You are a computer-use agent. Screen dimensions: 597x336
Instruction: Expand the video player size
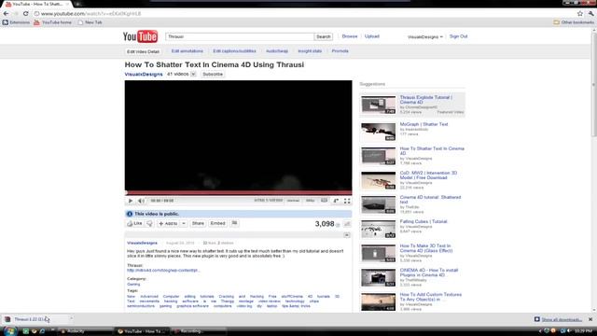[324, 201]
